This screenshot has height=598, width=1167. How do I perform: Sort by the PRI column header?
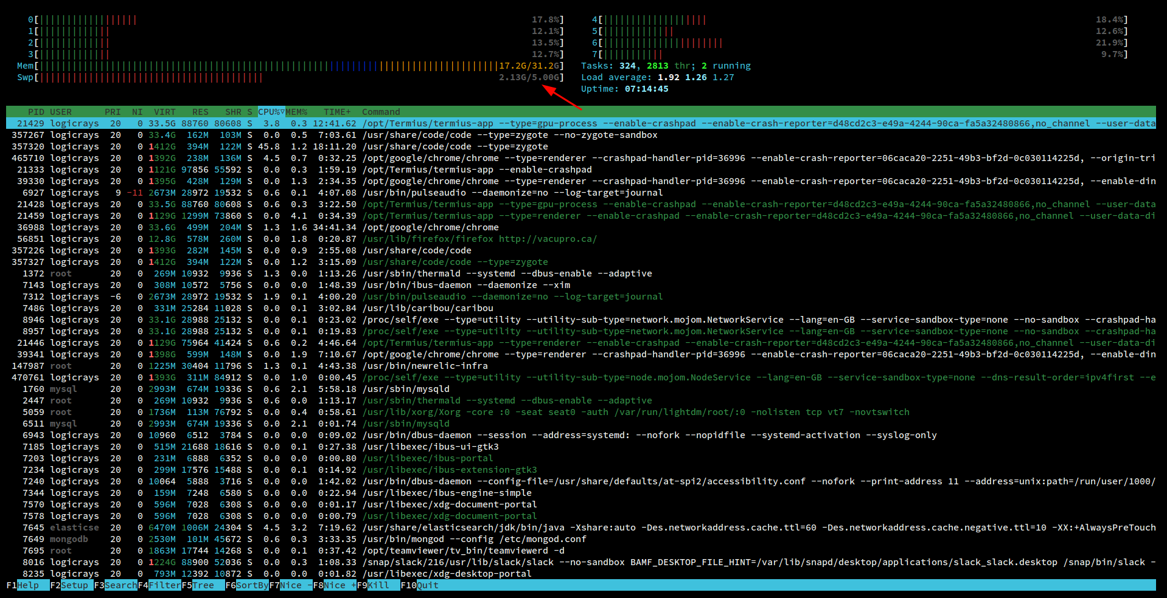[x=113, y=112]
